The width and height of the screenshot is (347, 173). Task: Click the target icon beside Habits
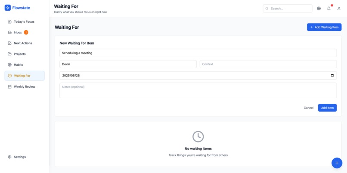(9, 65)
